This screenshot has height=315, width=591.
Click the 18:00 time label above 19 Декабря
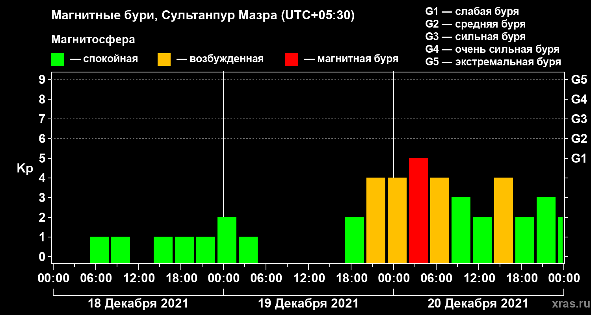pyautogui.click(x=351, y=278)
